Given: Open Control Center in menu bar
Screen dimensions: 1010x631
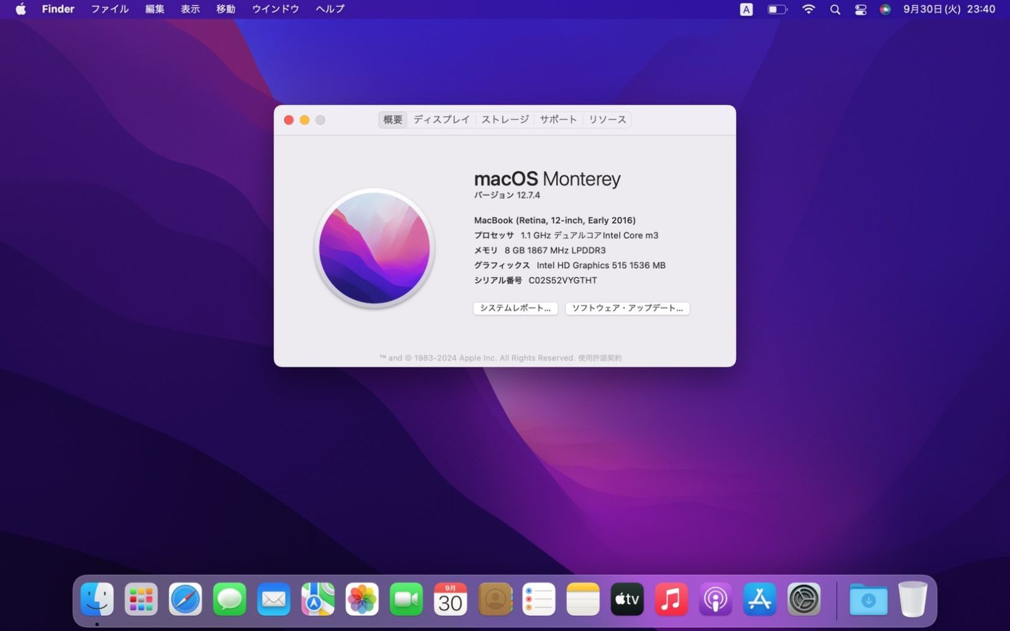Looking at the screenshot, I should click(x=860, y=9).
